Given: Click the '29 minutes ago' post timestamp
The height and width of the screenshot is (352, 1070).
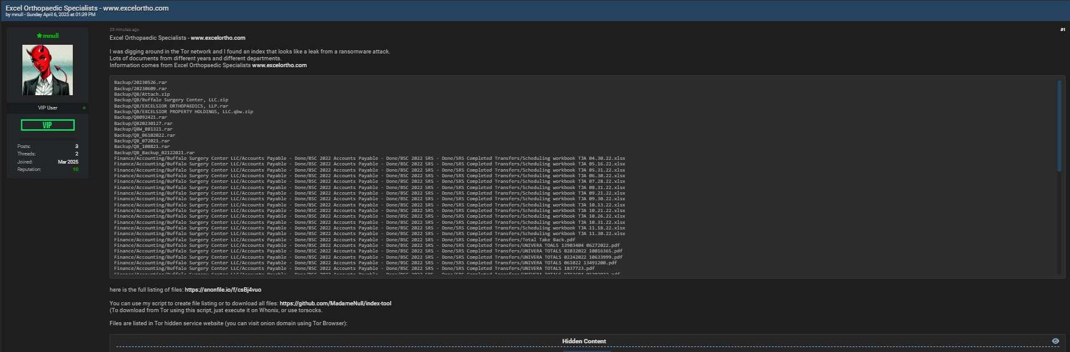Looking at the screenshot, I should [x=124, y=29].
